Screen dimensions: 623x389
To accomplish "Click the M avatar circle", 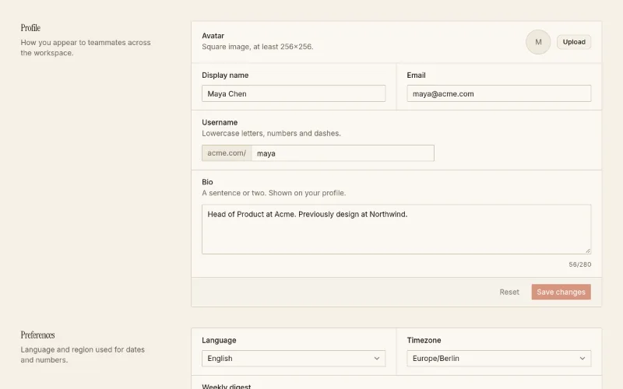I will click(538, 42).
